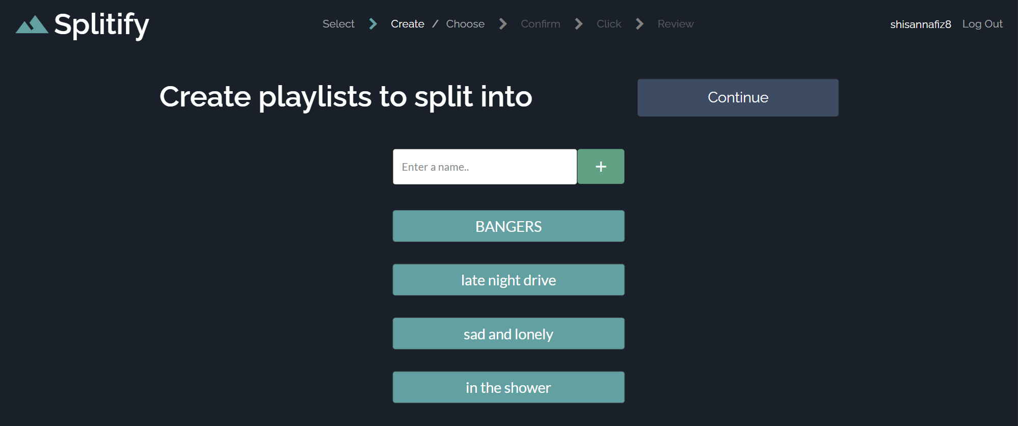Click Log Out
This screenshot has width=1018, height=426.
point(982,23)
